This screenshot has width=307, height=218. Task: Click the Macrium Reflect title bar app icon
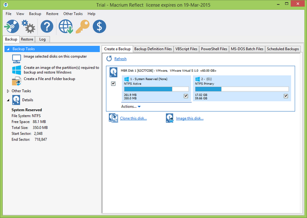pos(5,4)
